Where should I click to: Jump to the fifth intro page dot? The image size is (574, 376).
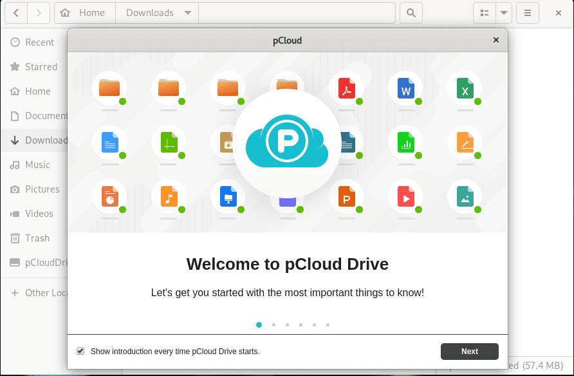315,324
